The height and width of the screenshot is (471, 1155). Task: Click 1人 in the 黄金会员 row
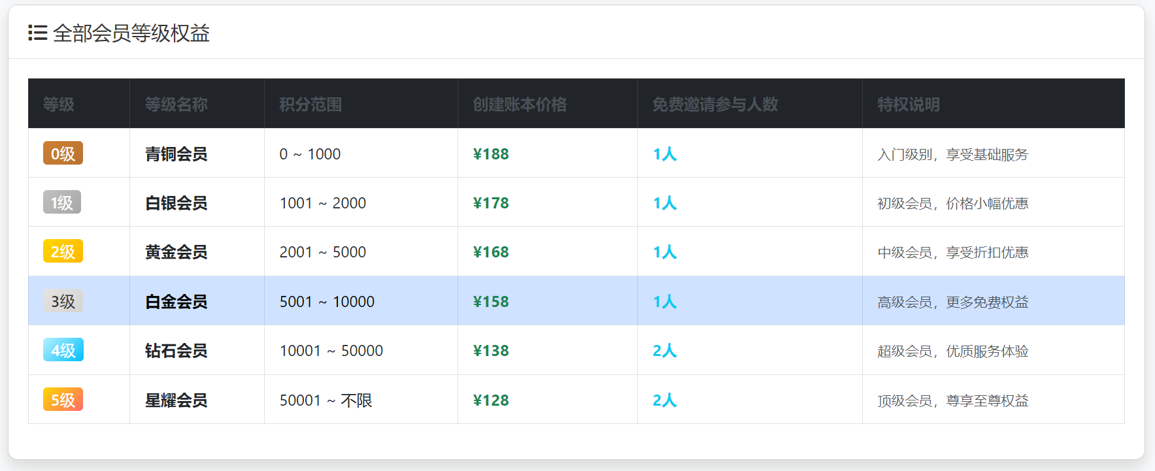pyautogui.click(x=665, y=252)
